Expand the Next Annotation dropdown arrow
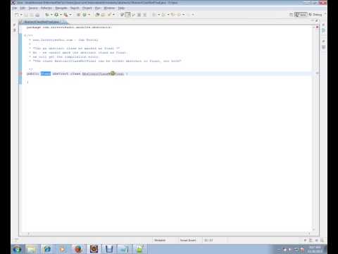The height and width of the screenshot is (254, 338). pyautogui.click(x=158, y=15)
